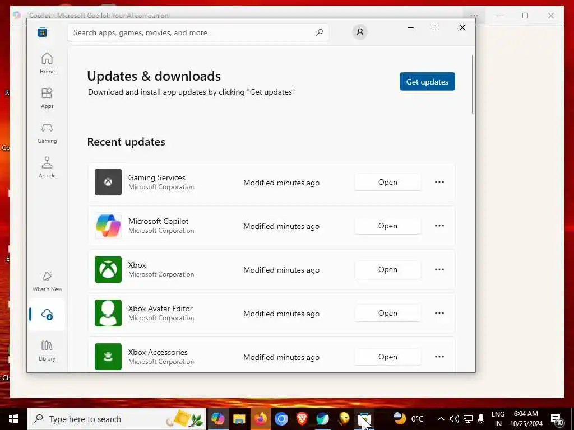Open File Explorer from the taskbar
574x430 pixels.
coord(239,419)
